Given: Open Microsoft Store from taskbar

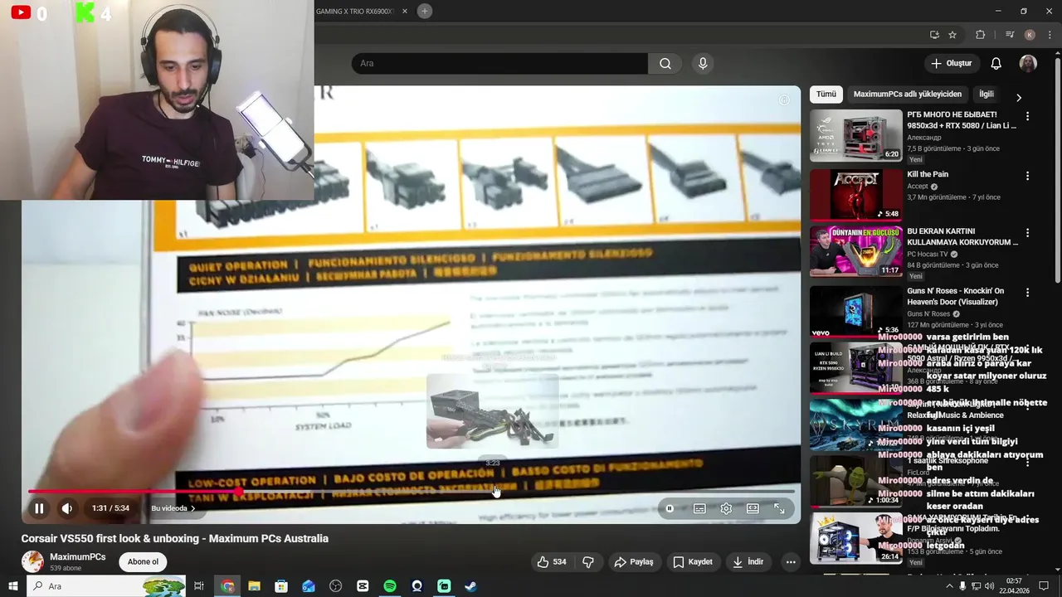Looking at the screenshot, I should 281,586.
